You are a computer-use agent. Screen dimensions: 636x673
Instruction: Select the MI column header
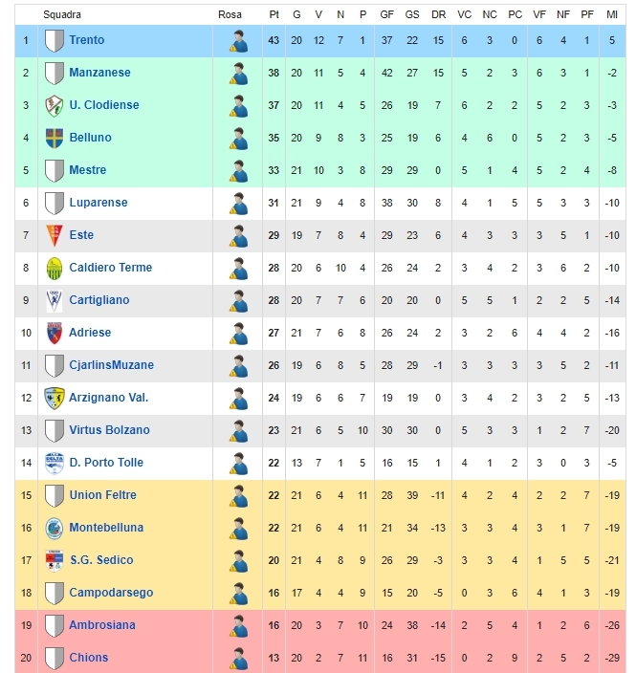(x=612, y=14)
